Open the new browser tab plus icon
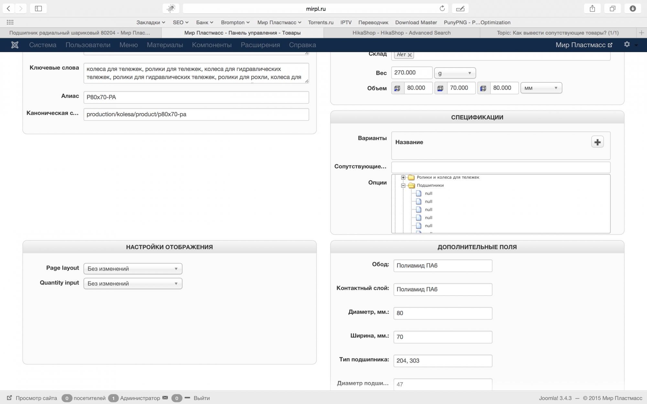The height and width of the screenshot is (404, 647). tap(641, 33)
